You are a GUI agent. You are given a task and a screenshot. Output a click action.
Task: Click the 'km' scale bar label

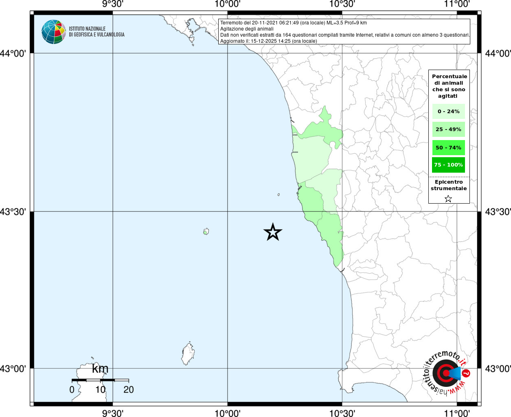point(100,369)
